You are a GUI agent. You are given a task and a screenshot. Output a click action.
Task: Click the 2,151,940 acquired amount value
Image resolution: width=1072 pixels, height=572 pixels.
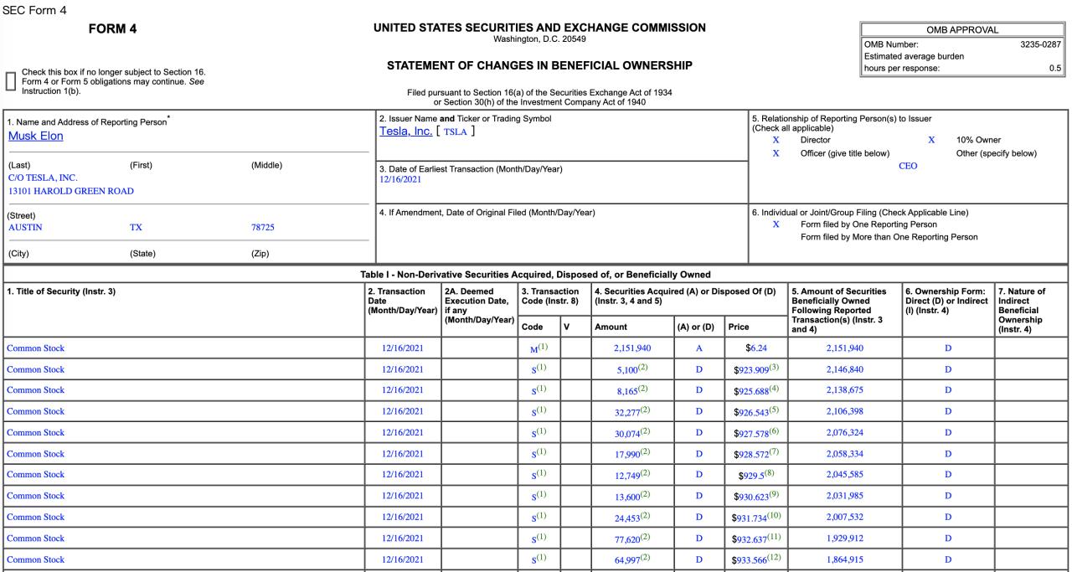[631, 348]
